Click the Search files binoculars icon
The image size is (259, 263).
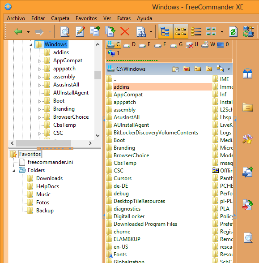(x=141, y=31)
